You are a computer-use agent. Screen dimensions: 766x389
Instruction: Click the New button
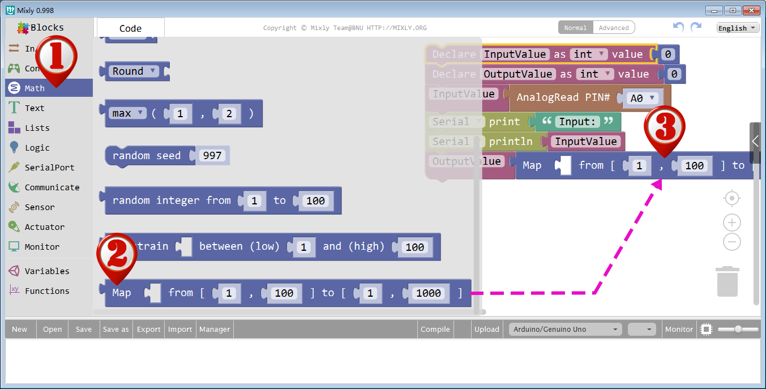20,330
